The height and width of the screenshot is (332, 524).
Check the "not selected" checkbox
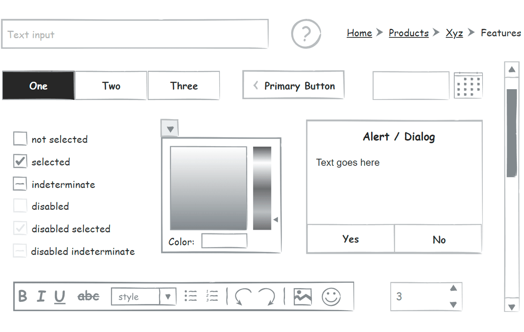coord(20,138)
